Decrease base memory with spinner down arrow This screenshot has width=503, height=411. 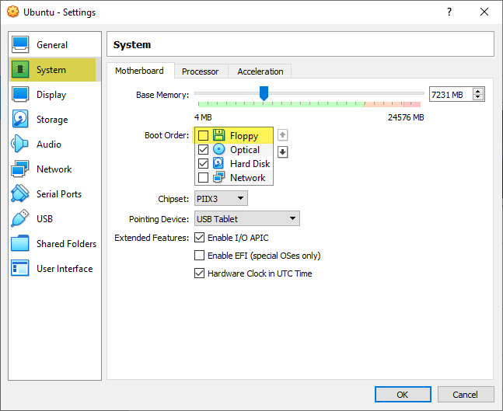tap(478, 97)
